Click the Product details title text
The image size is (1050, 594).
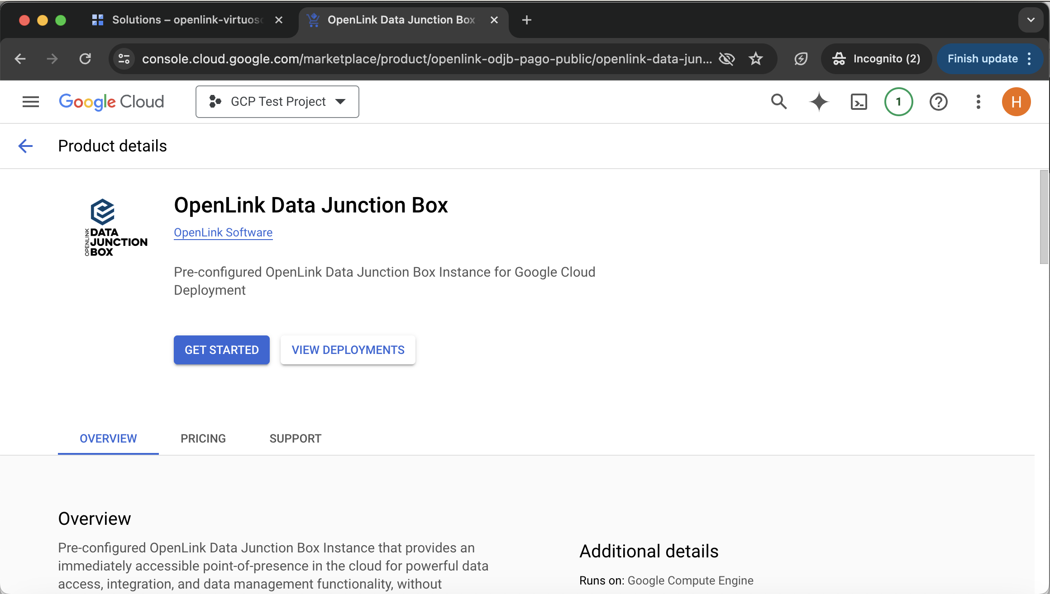point(113,146)
